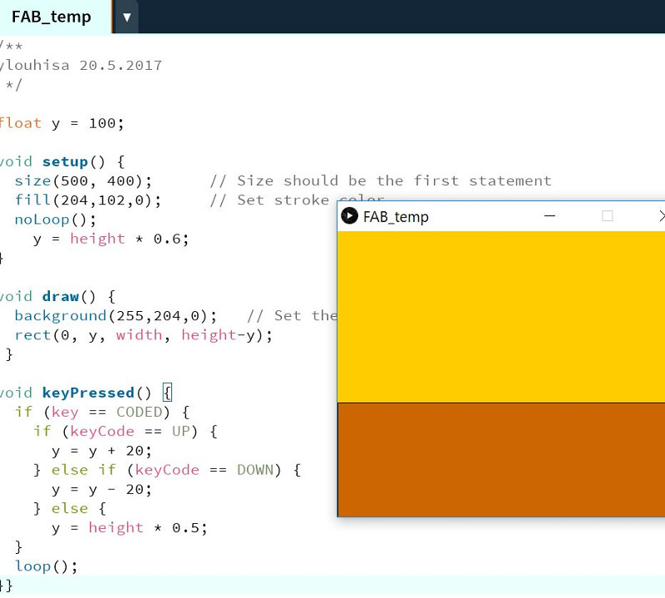
Task: Click the Processing icon in FAB_temp window title
Action: tap(349, 216)
